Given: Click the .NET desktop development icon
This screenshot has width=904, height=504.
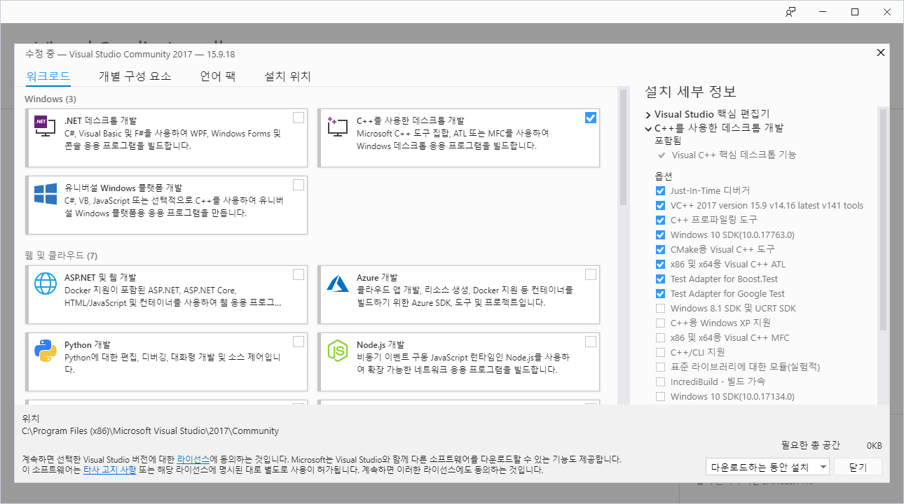Looking at the screenshot, I should tap(45, 126).
